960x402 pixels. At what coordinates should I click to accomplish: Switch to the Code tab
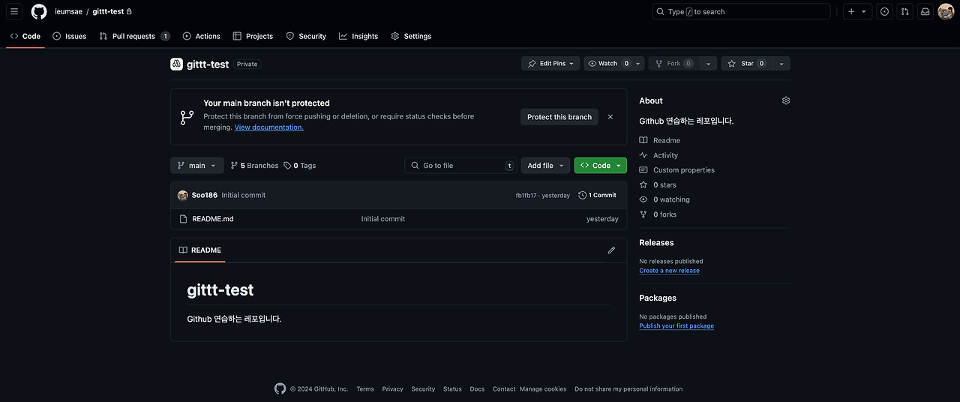click(25, 36)
